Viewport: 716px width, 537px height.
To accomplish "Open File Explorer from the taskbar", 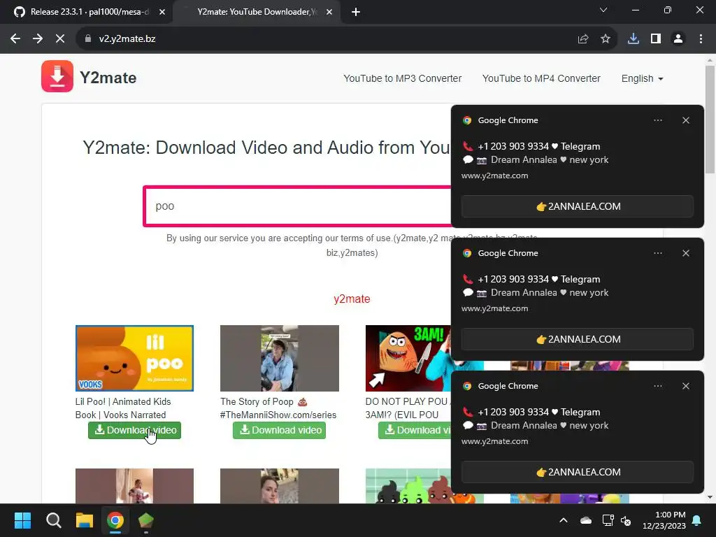I will coord(85,520).
